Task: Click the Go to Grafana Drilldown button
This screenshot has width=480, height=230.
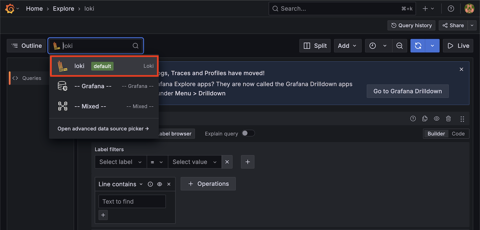Action: 407,91
